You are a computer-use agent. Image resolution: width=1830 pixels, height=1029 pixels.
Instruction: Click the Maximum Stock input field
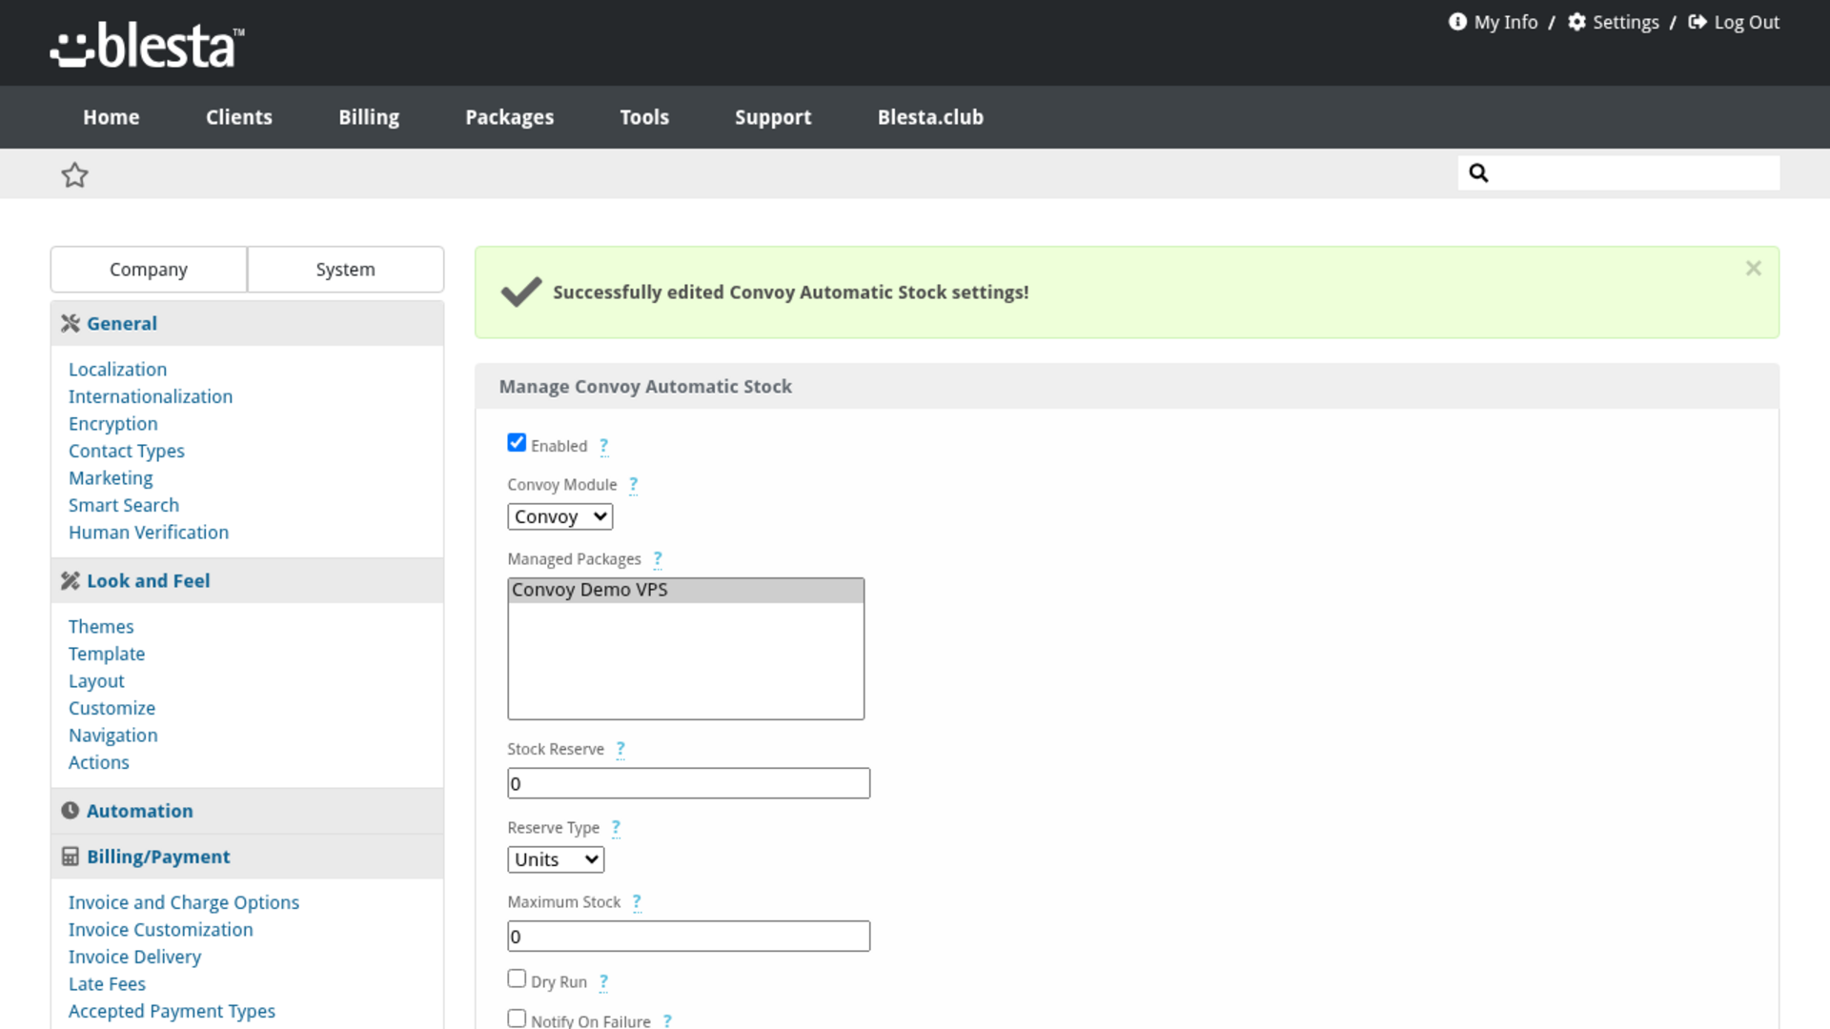[688, 936]
